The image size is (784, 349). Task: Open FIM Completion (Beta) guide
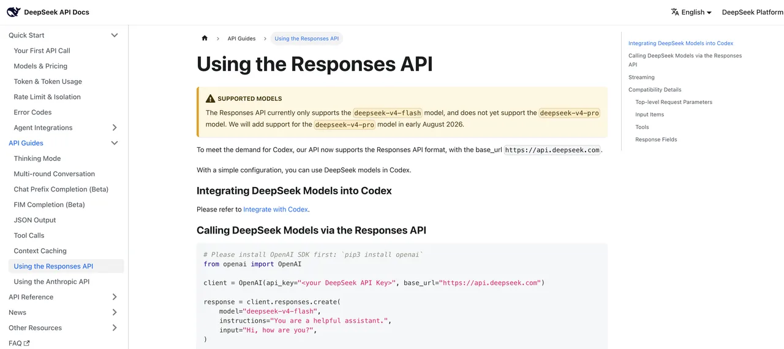tap(50, 205)
